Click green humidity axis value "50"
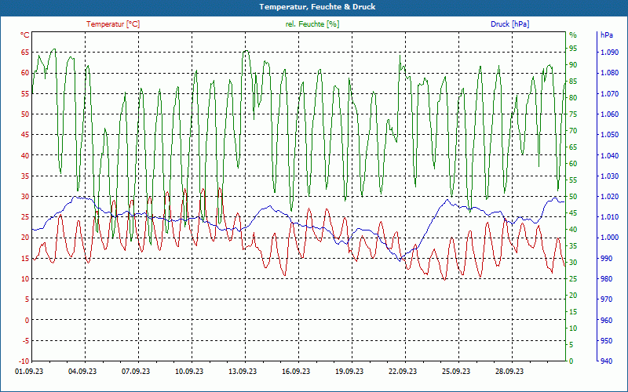Viewport: 628px width, 392px height. pyautogui.click(x=573, y=197)
